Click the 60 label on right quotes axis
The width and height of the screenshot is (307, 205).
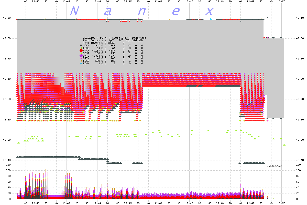[x=298, y=182]
